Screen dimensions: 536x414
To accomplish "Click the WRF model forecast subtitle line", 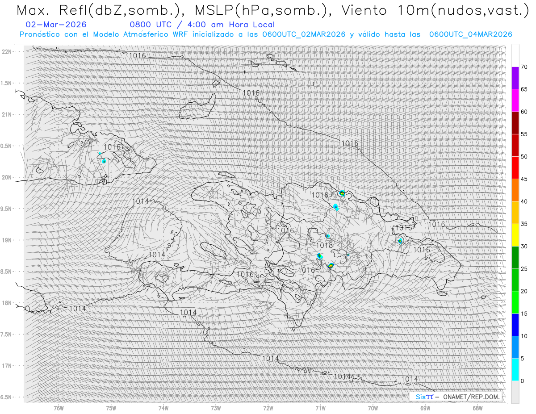I will pos(266,34).
